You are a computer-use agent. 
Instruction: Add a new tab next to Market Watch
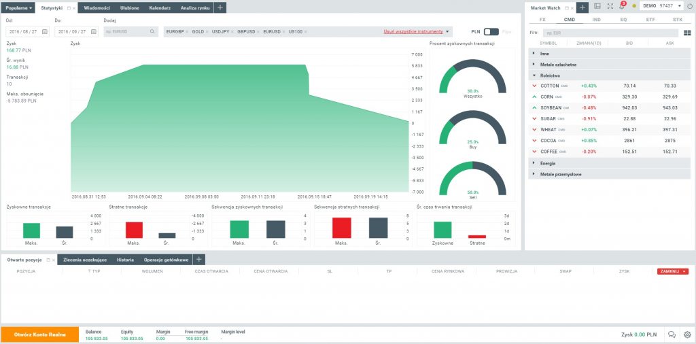point(582,7)
